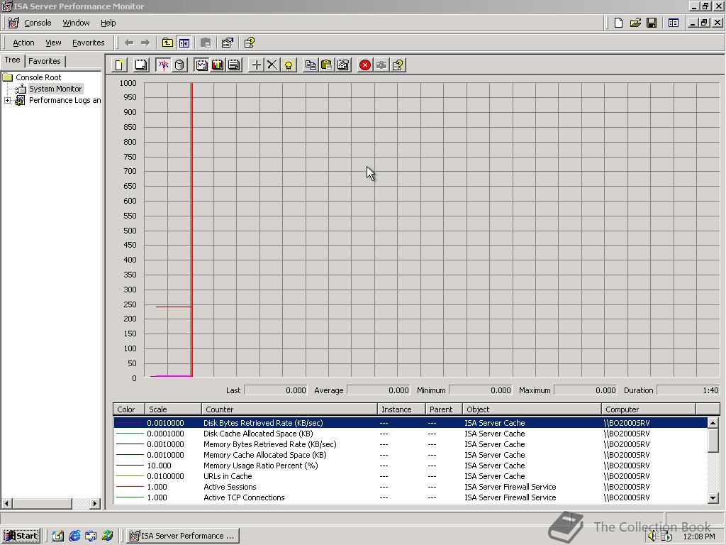Open the Action menu
726x545 pixels.
[23, 43]
